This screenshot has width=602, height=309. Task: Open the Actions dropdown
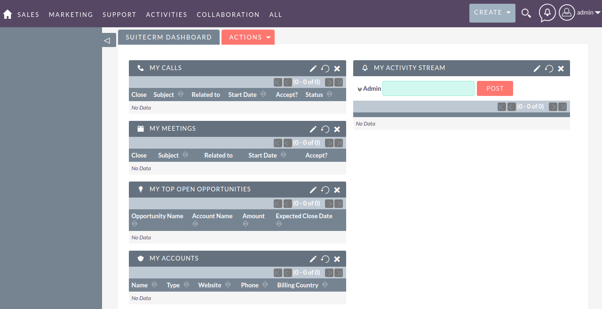(248, 37)
